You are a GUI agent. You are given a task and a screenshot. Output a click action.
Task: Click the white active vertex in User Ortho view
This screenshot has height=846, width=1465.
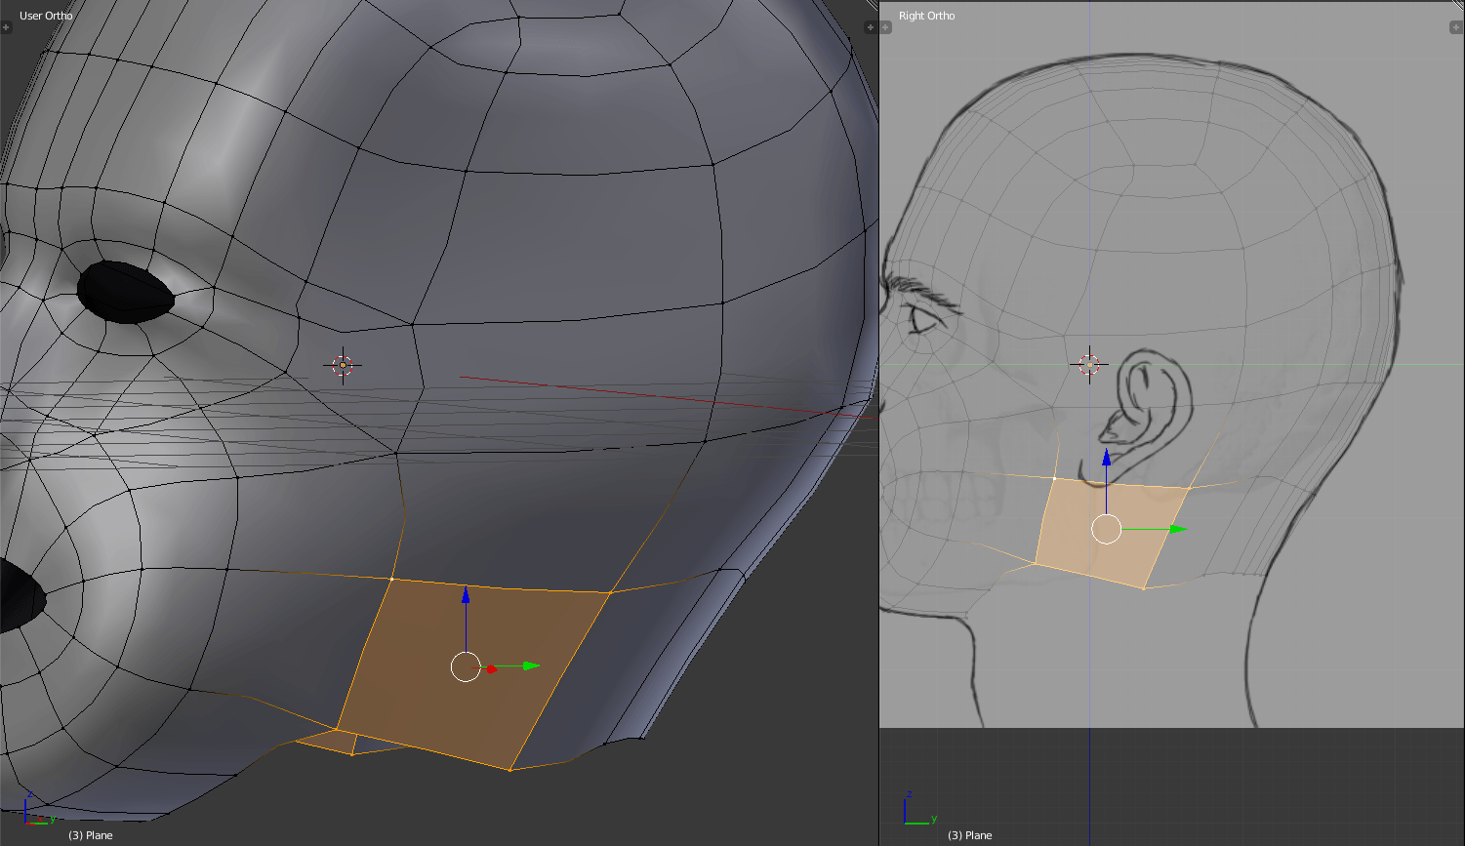click(391, 579)
